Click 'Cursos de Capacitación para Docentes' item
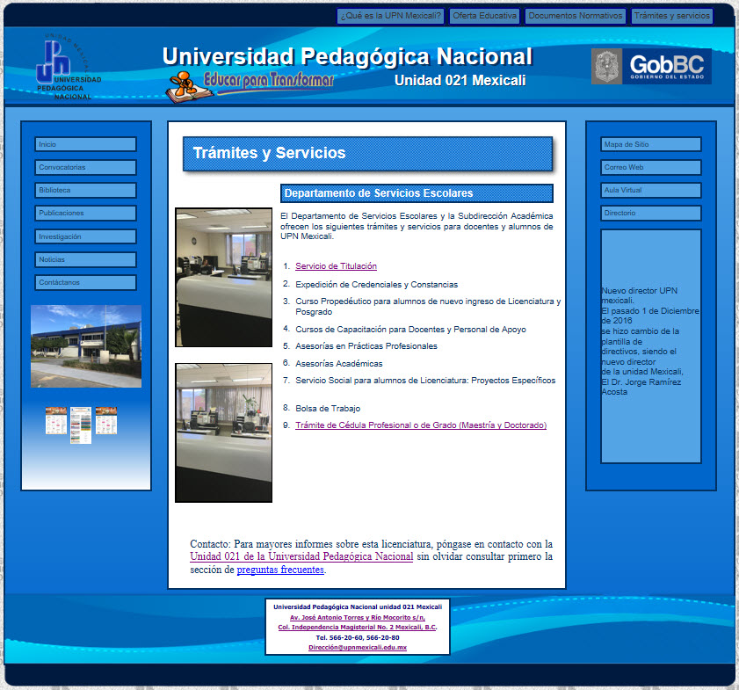 [x=410, y=330]
